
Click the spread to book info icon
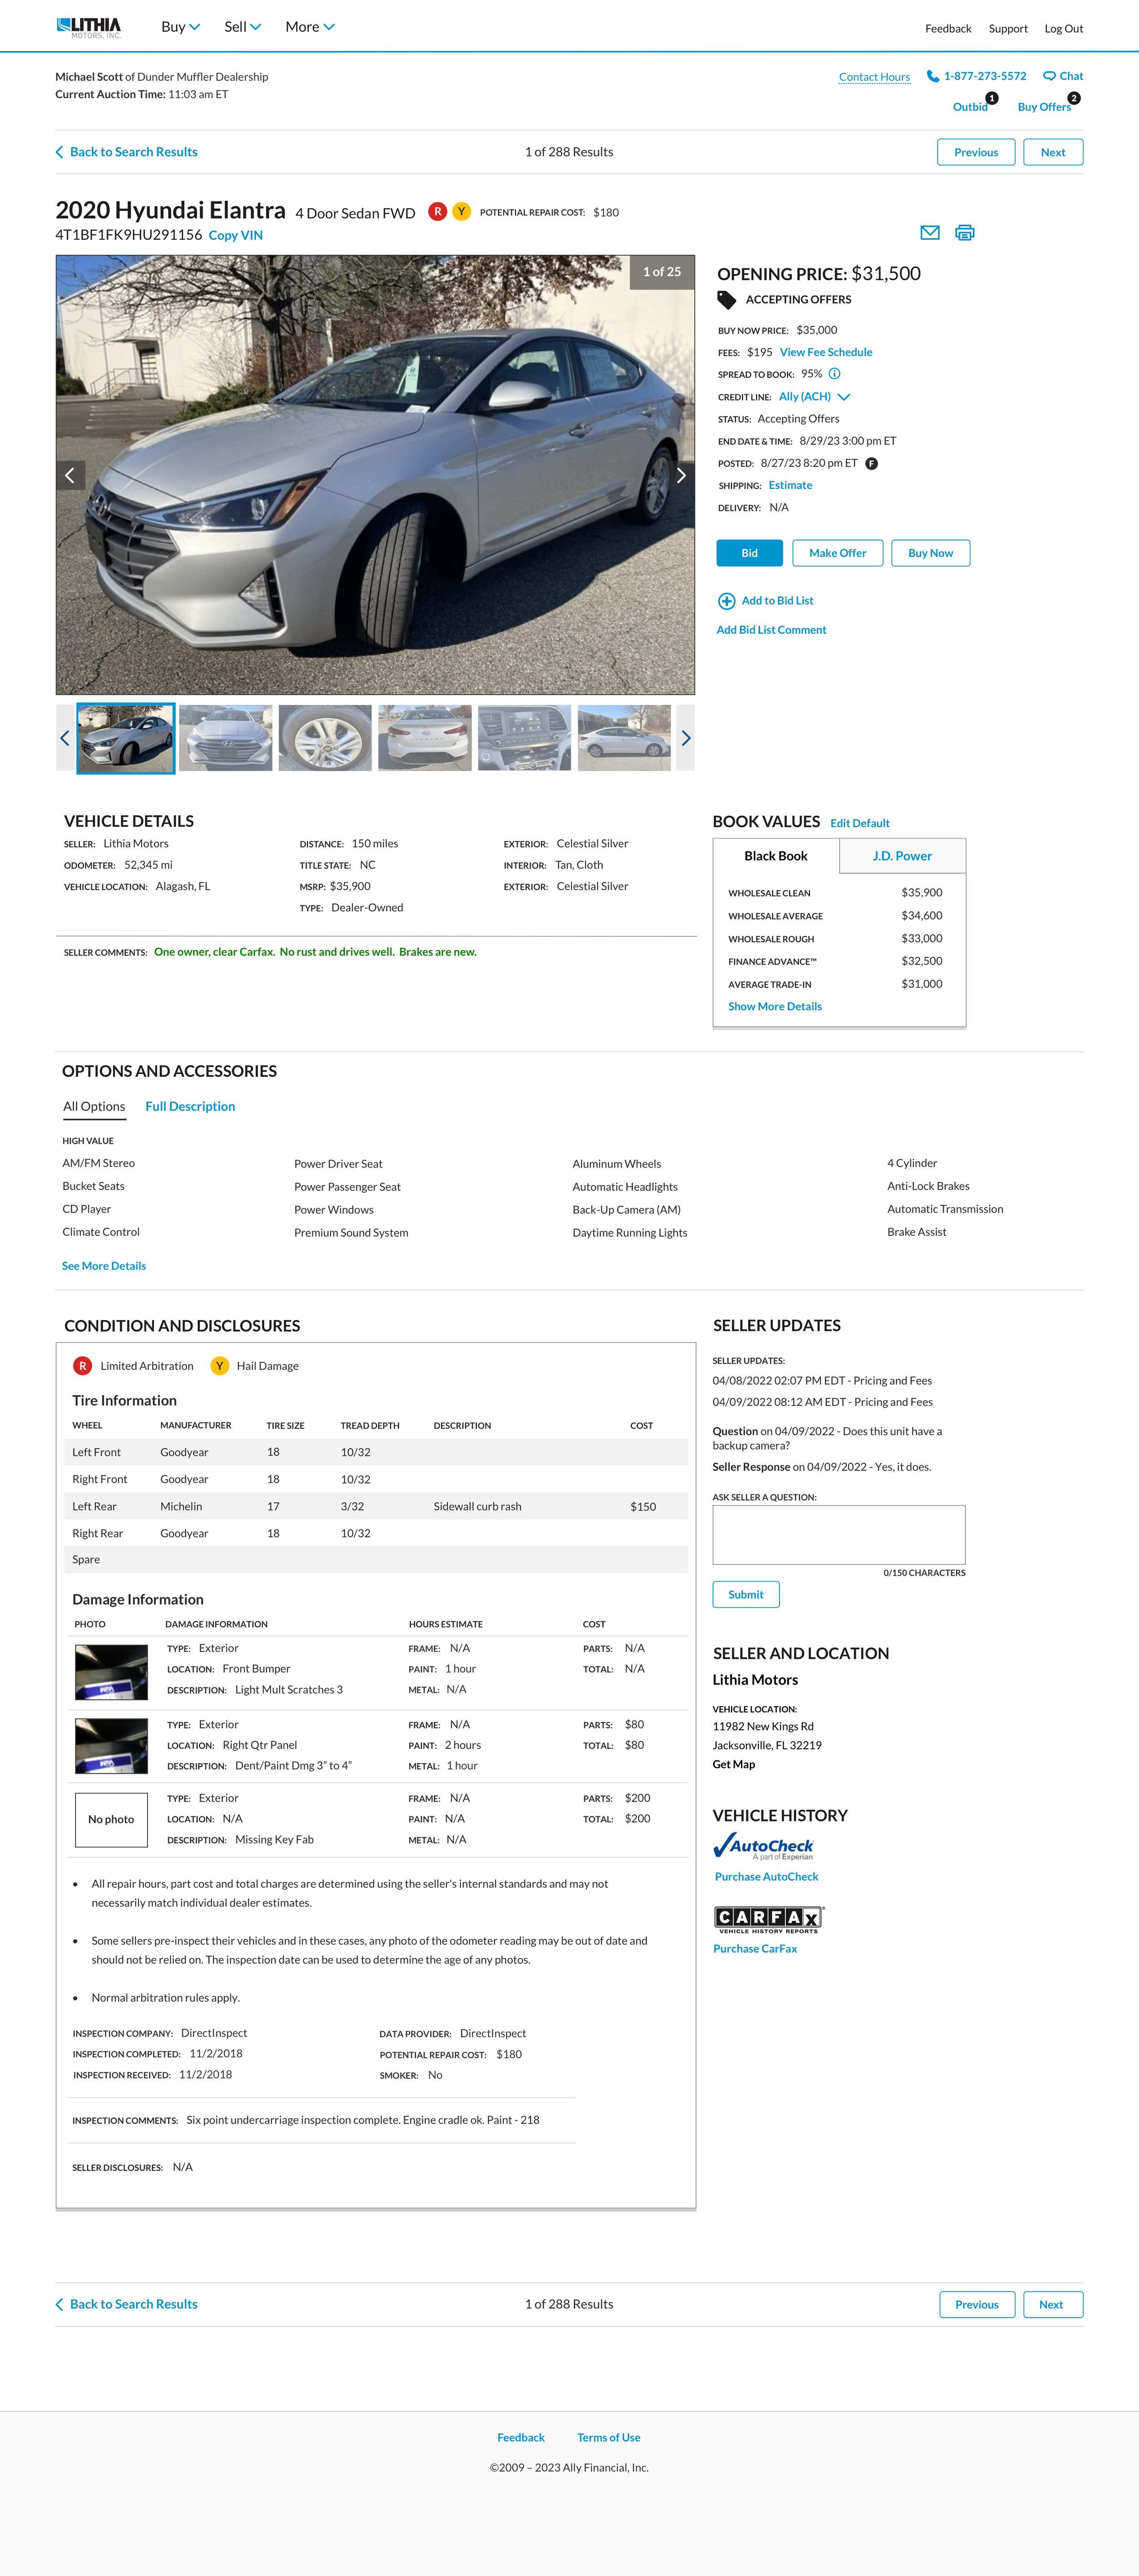tap(834, 374)
